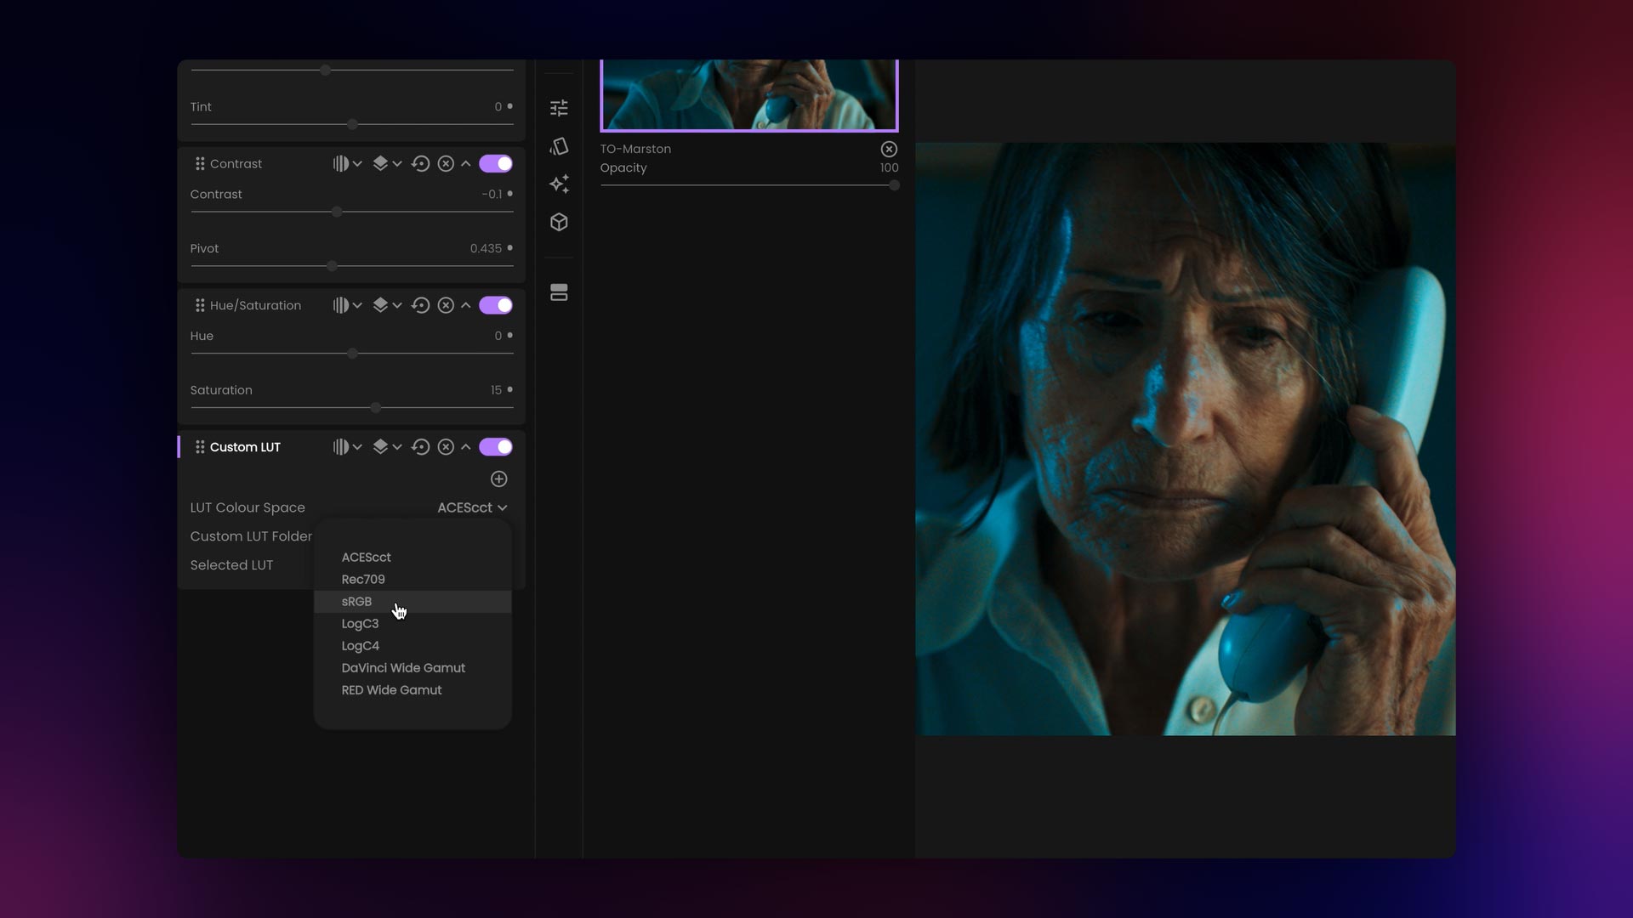
Task: Open the LUT Colour Space dropdown
Action: (x=471, y=507)
